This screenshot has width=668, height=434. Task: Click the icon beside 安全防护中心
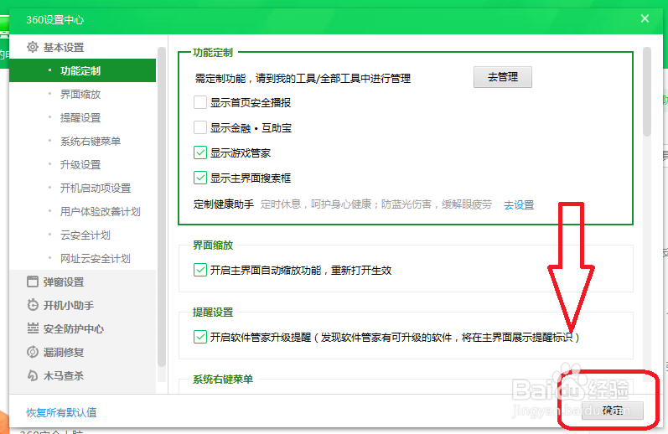click(x=33, y=328)
